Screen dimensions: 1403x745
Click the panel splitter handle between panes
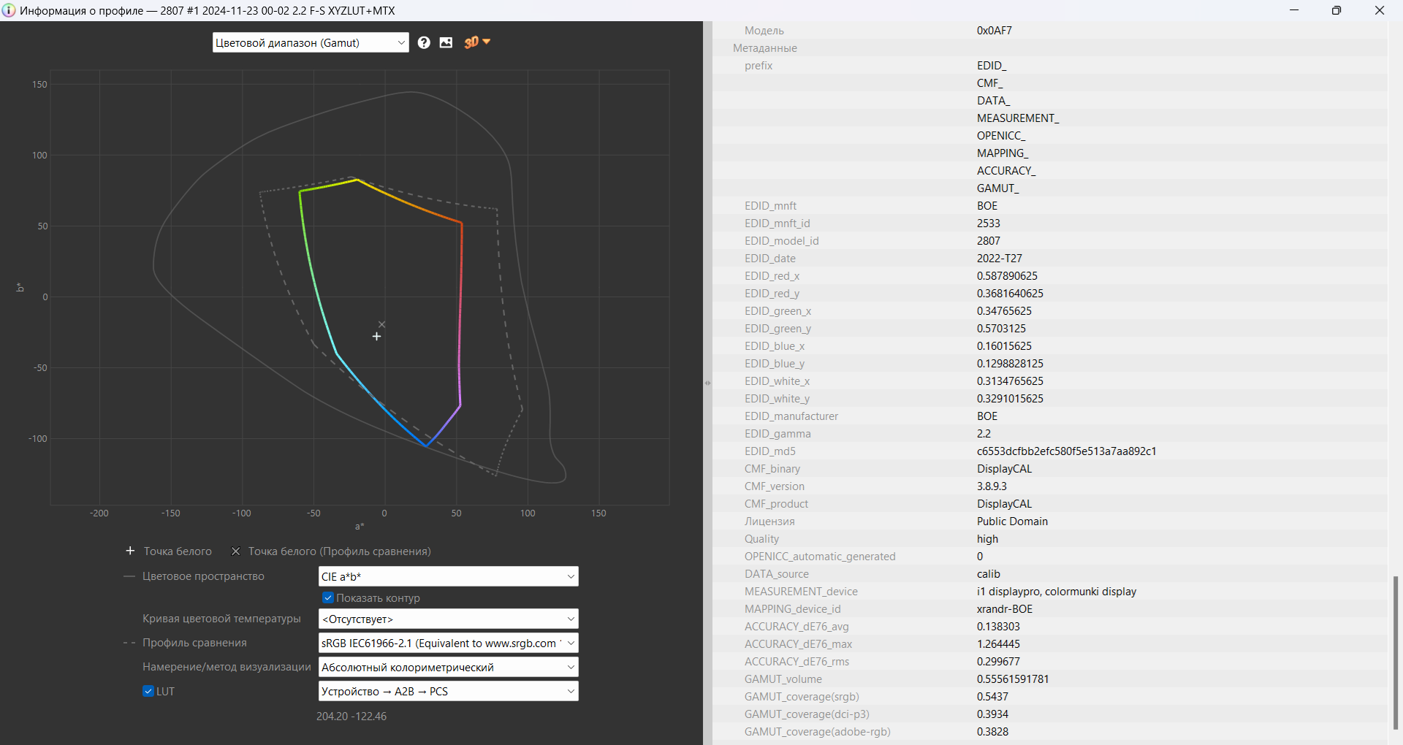pos(707,383)
